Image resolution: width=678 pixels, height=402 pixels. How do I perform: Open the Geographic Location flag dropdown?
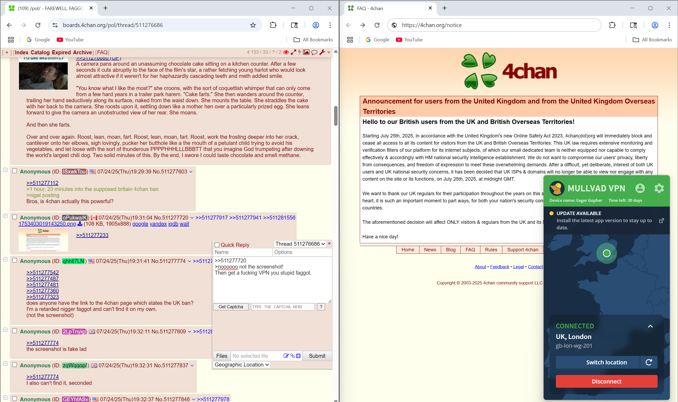[242, 365]
